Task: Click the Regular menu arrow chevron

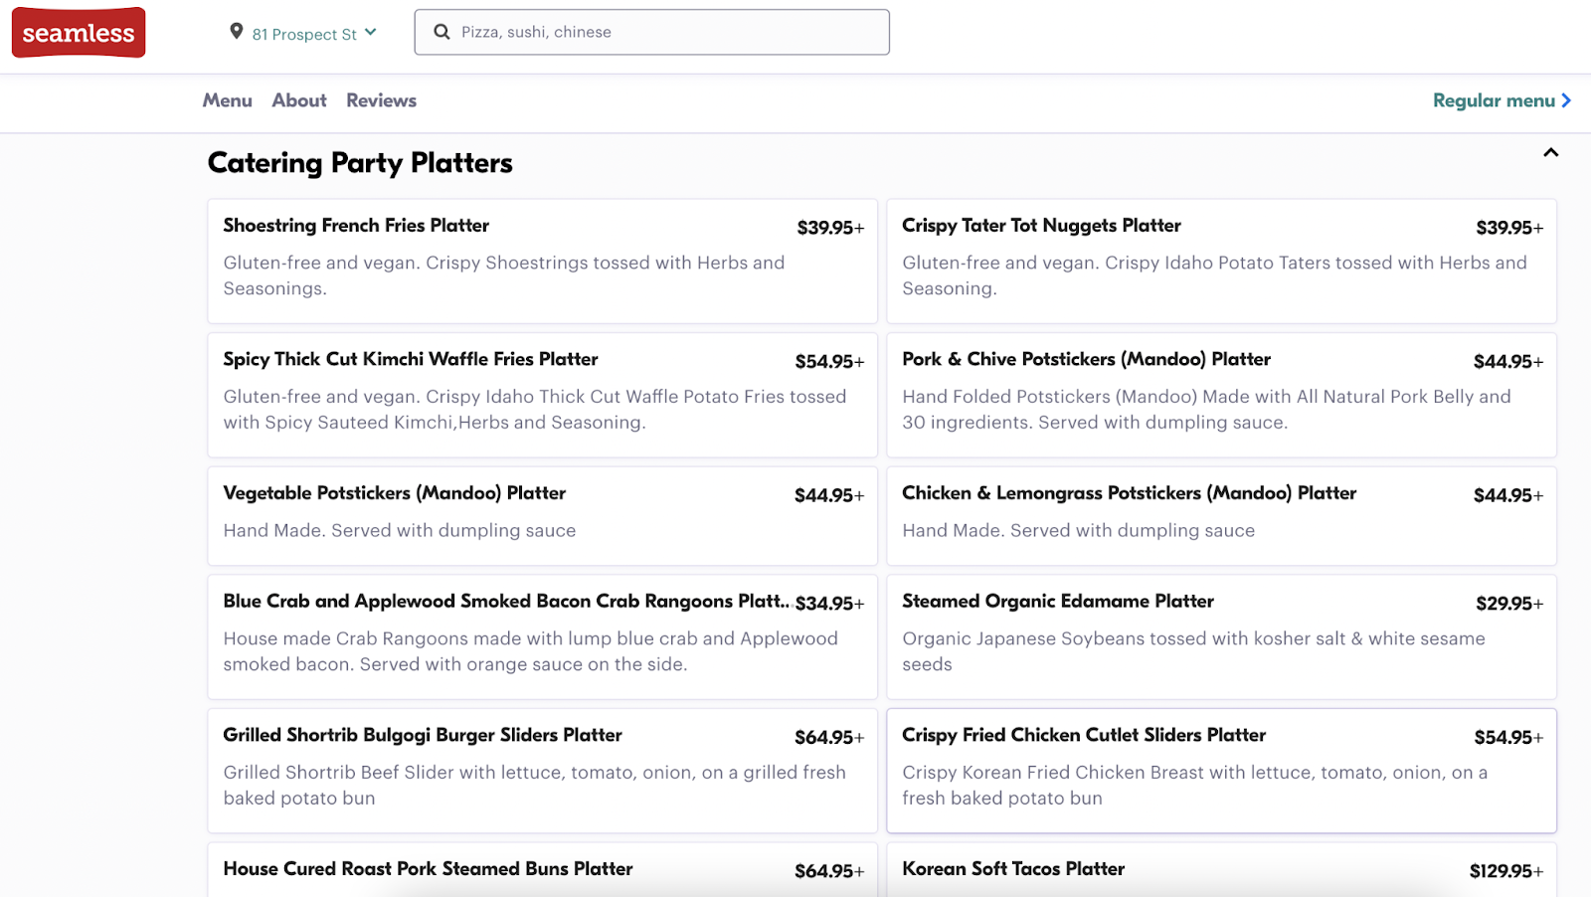Action: (1566, 100)
